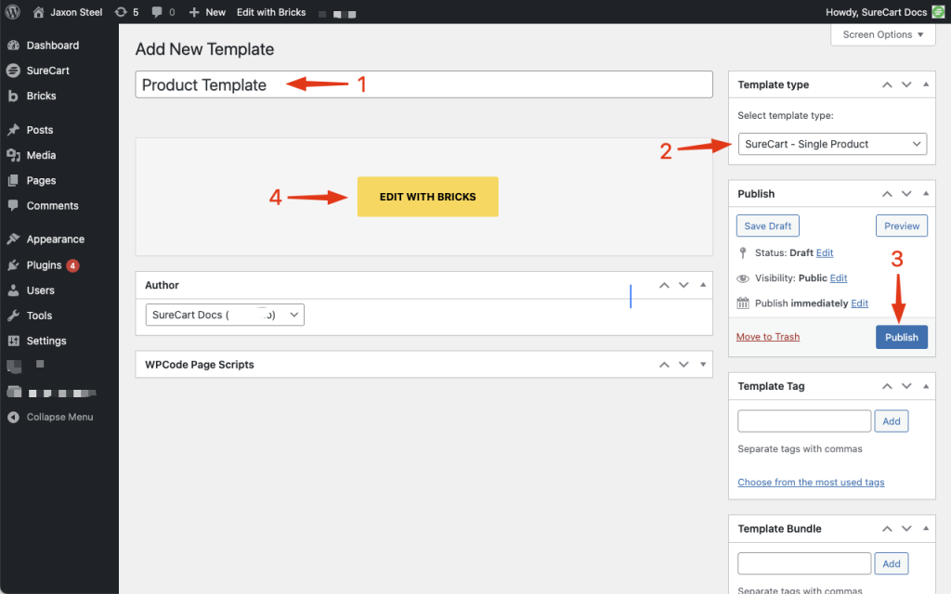The width and height of the screenshot is (951, 594).
Task: Expand the Screen Options tab
Action: tap(882, 34)
